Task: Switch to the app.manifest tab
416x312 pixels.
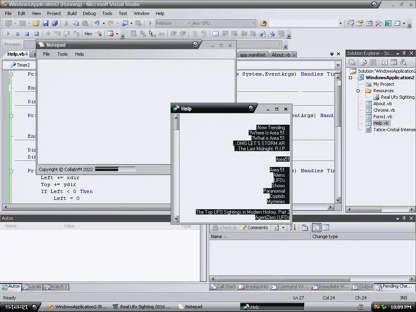Action: coord(253,55)
